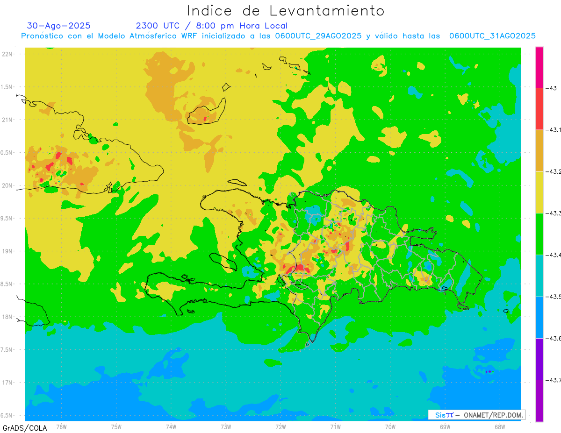Screen dimensions: 561x433
Task: Click the color bar value '-43'
Action: [x=552, y=88]
